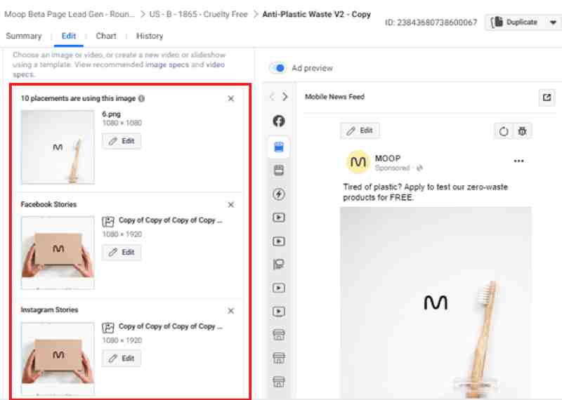Select the Mobile News Feed placement icon

tap(279, 147)
